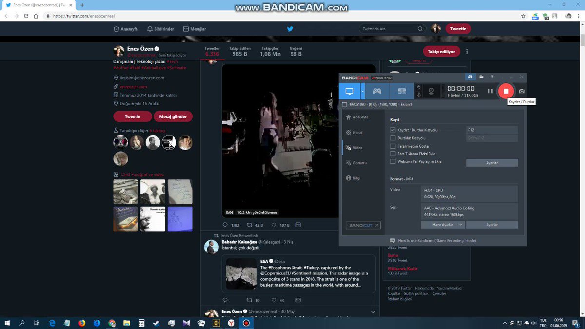Open profile more options three-dot menu
This screenshot has width=585, height=329.
[x=467, y=51]
